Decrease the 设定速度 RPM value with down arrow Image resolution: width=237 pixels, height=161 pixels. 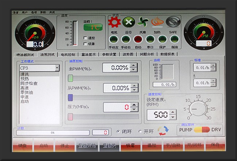(173, 117)
